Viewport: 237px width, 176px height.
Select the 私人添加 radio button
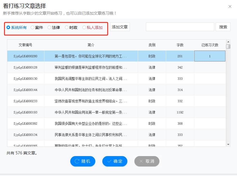click(x=84, y=27)
